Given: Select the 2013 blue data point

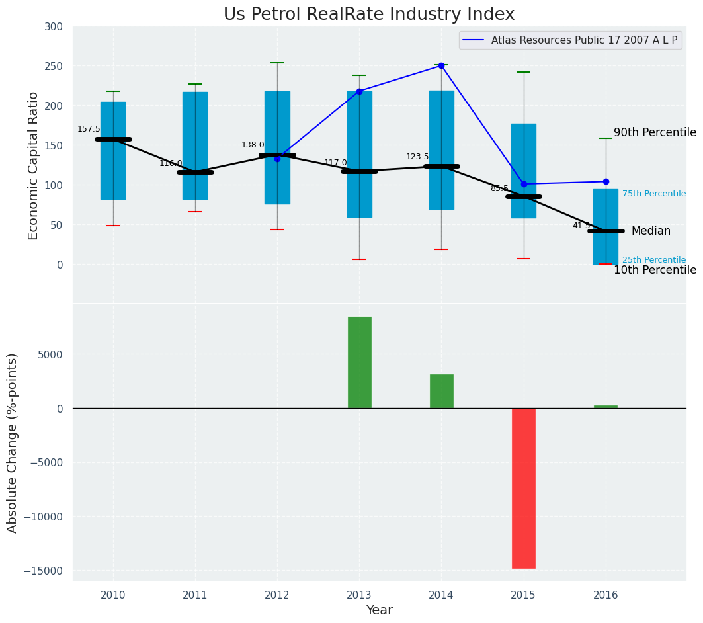Looking at the screenshot, I should [359, 91].
